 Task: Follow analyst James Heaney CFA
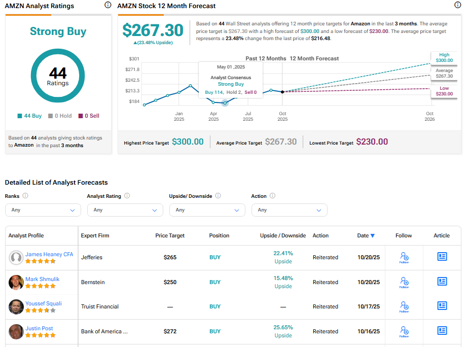point(404,257)
